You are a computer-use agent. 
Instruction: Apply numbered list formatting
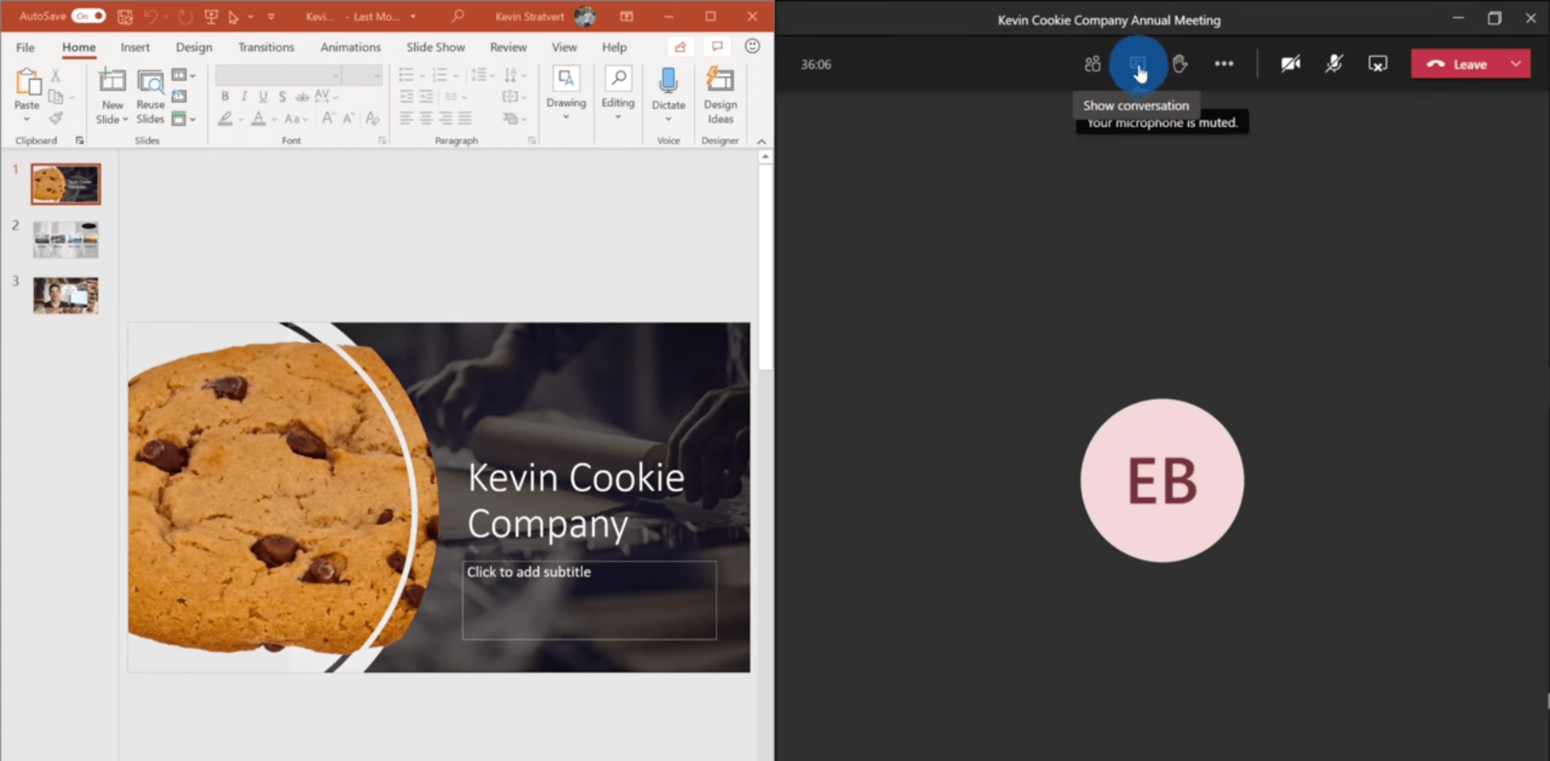click(440, 75)
